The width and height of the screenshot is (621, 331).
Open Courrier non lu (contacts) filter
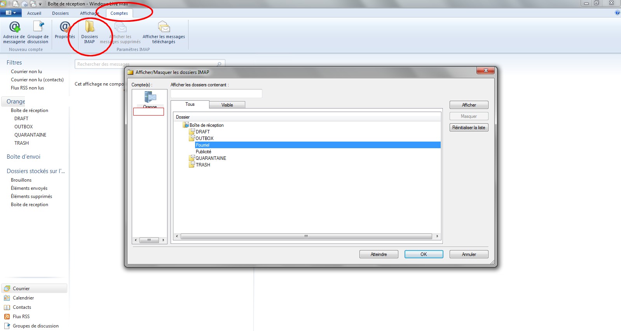coord(37,80)
